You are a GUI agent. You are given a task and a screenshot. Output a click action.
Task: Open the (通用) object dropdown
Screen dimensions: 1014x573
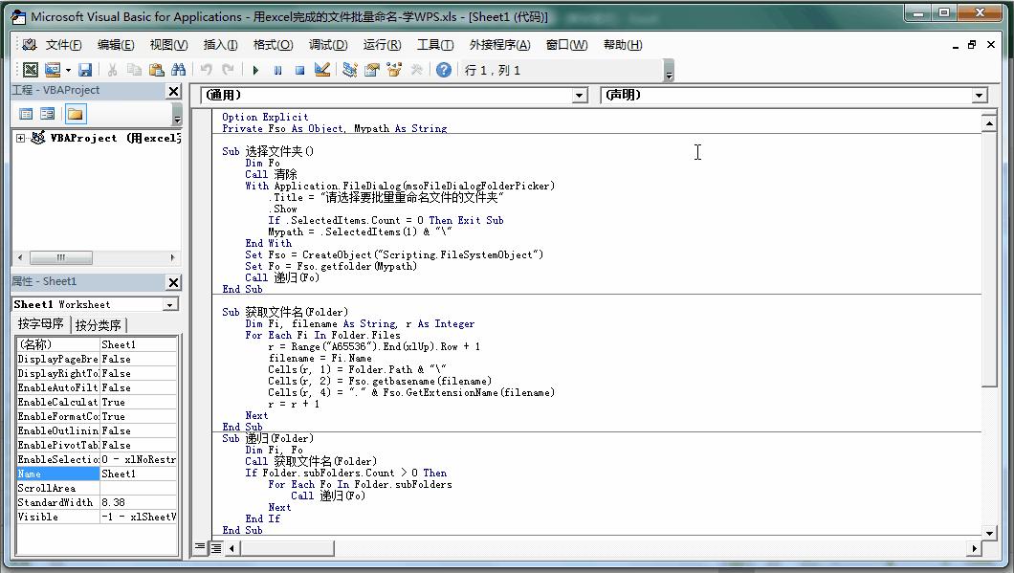point(579,96)
